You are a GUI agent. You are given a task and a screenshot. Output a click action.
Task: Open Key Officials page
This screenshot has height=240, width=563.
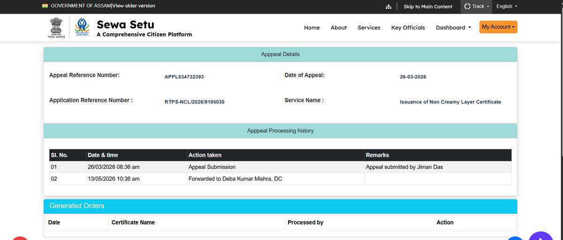408,28
